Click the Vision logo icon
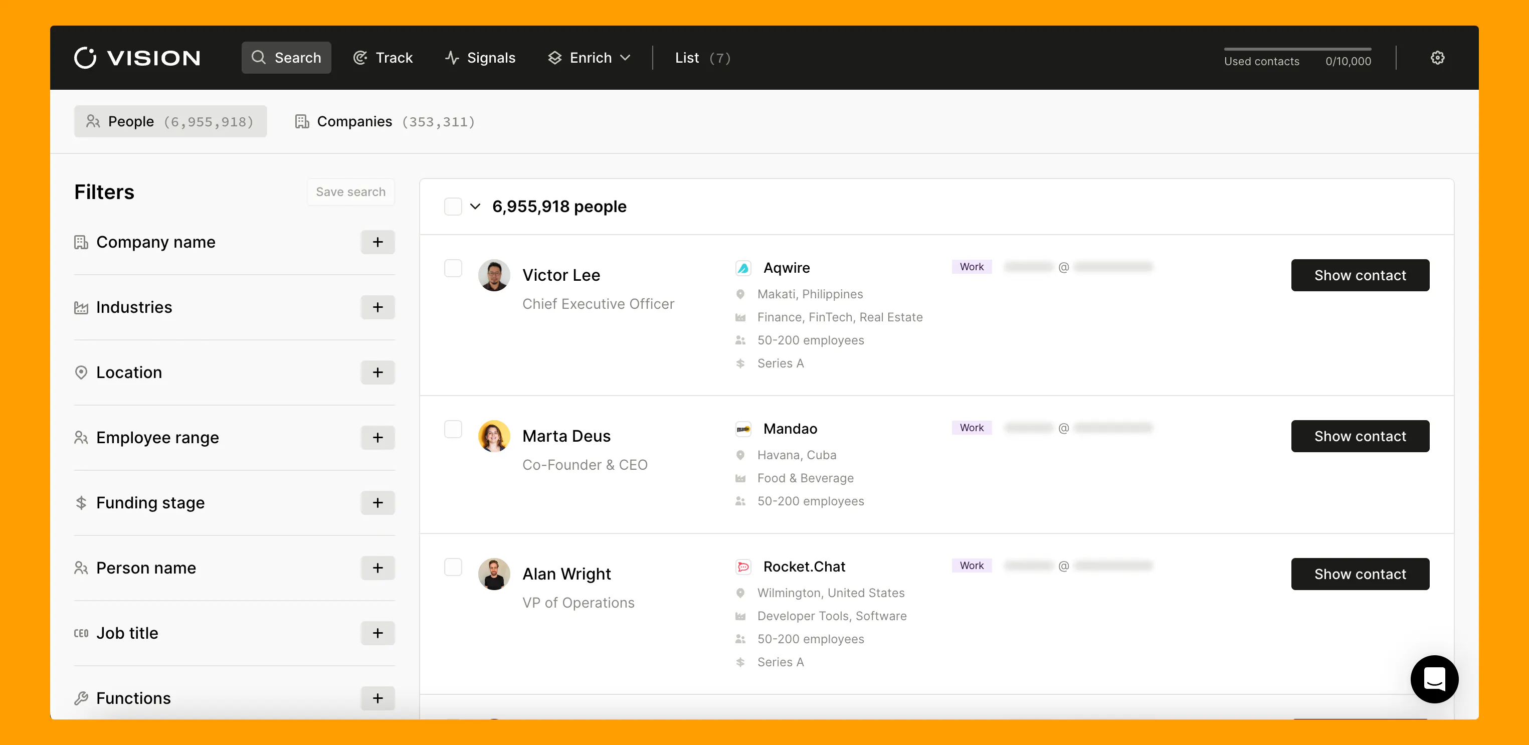1529x745 pixels. (x=85, y=58)
